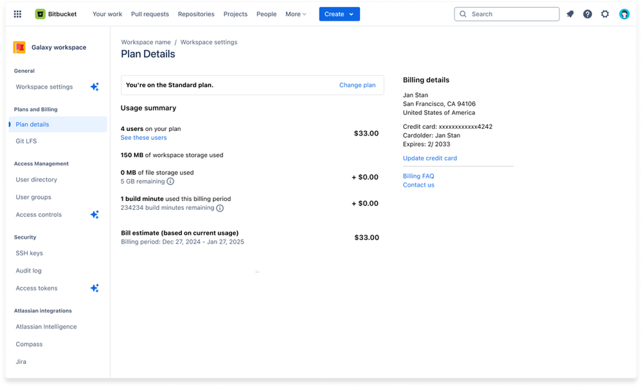Viewport: 642px width, 387px height.
Task: Open Audit log in sidebar
Action: tap(29, 270)
